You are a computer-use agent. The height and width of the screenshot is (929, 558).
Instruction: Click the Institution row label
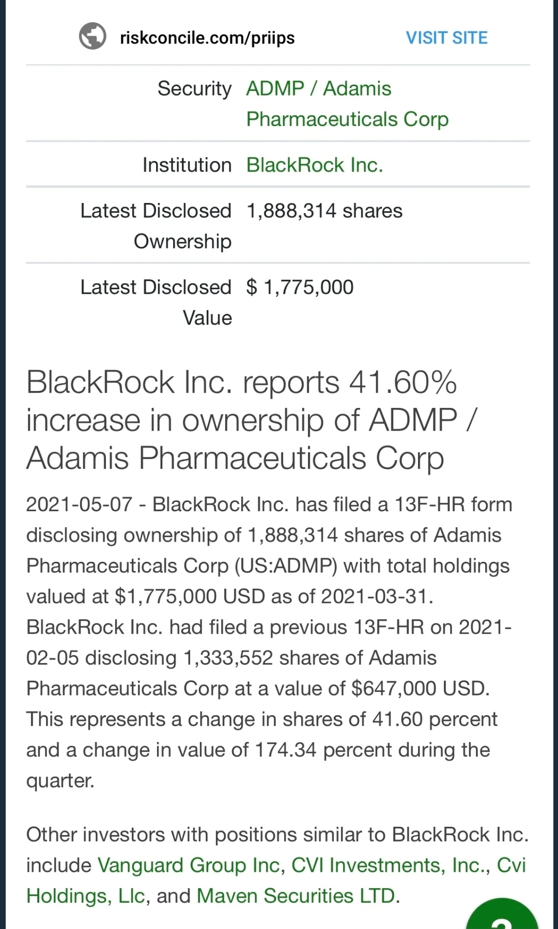tap(187, 165)
